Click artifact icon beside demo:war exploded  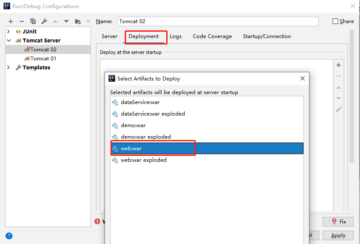(x=115, y=137)
